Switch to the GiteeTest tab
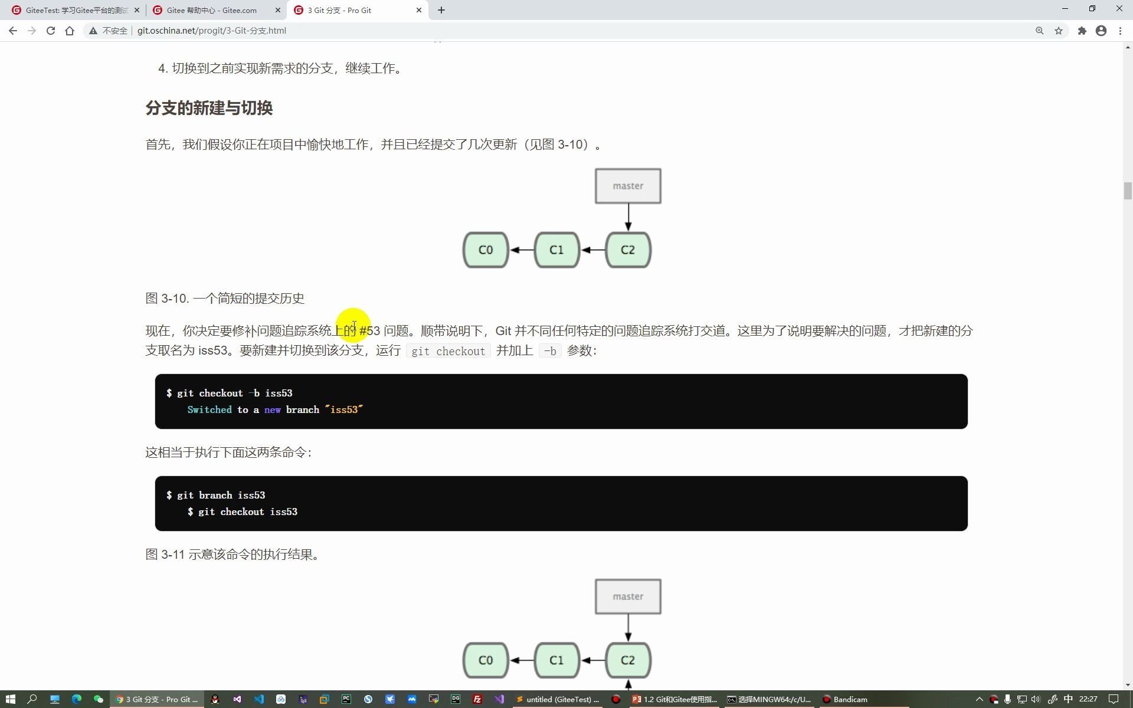 pyautogui.click(x=71, y=10)
